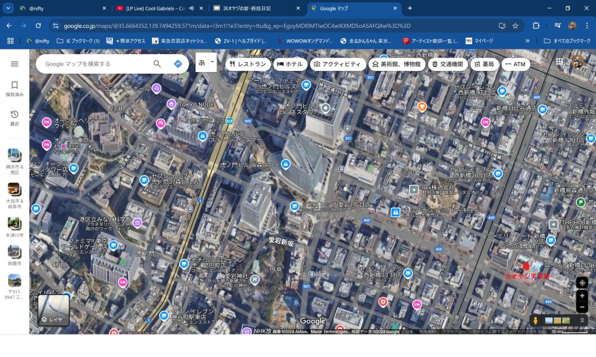Toggle the ホテル category filter chip

coord(289,64)
